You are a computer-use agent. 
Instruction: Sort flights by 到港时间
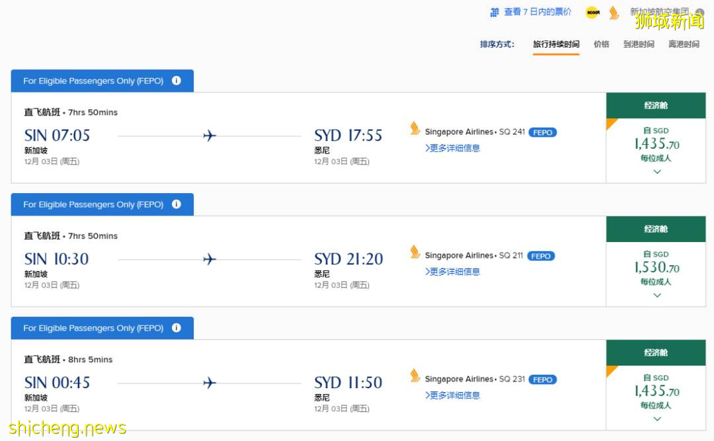click(639, 44)
